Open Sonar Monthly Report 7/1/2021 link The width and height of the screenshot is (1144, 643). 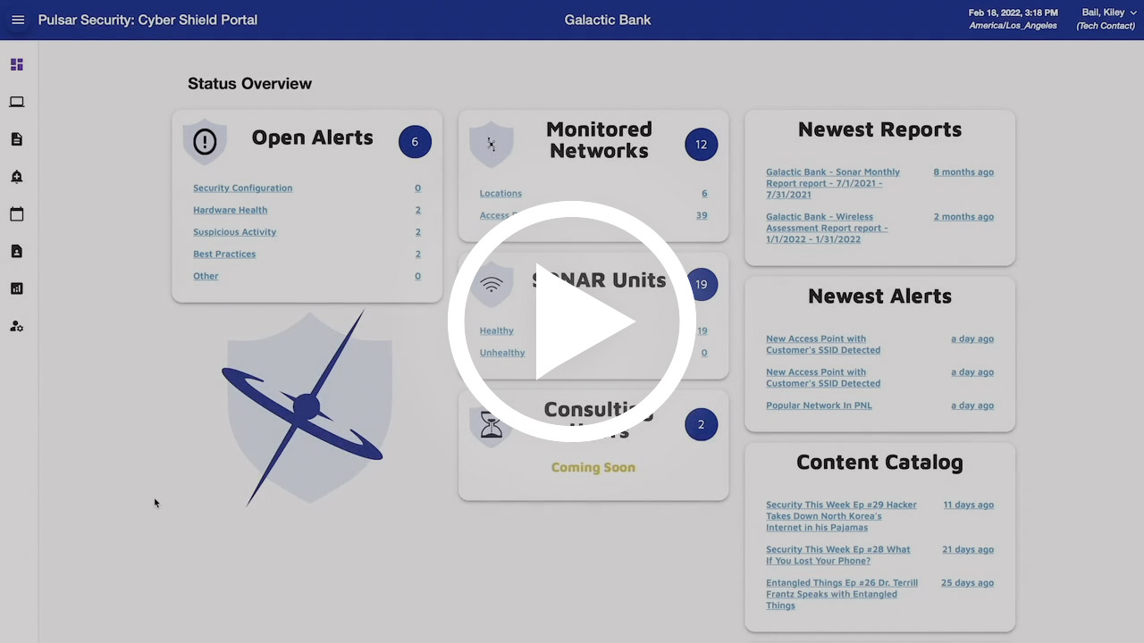pos(833,183)
